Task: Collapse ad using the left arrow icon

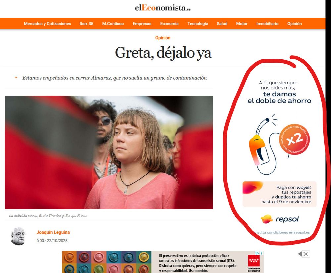Action: pos(300,254)
